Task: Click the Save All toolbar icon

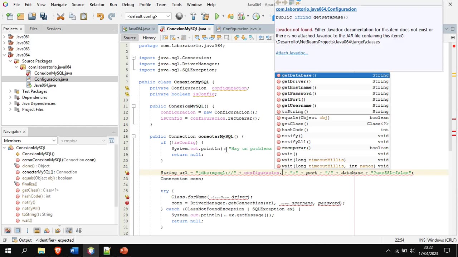Action: tap(43, 16)
